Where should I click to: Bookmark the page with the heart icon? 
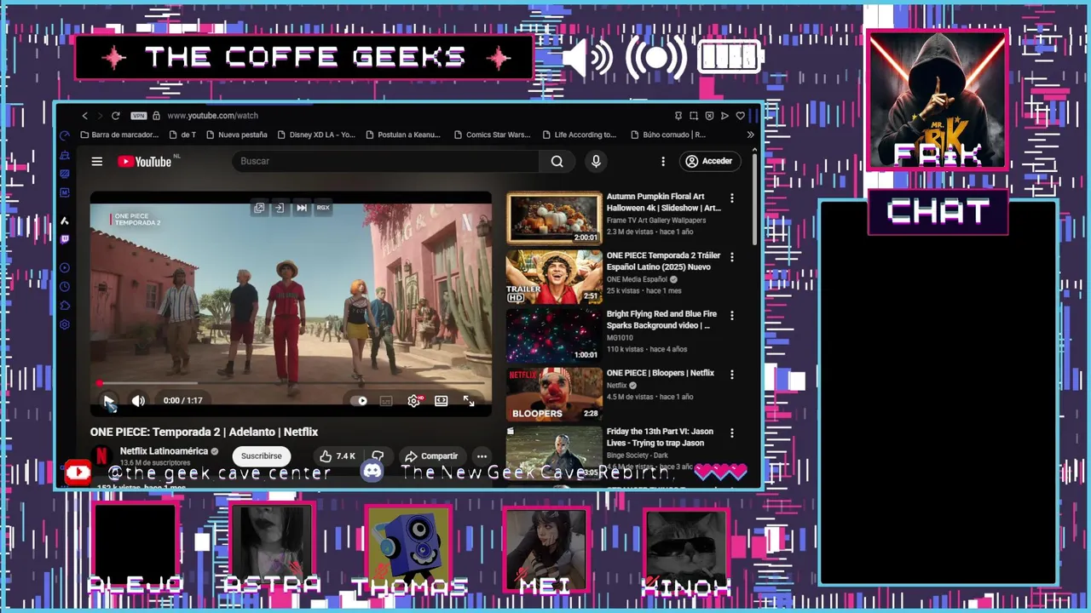click(740, 116)
